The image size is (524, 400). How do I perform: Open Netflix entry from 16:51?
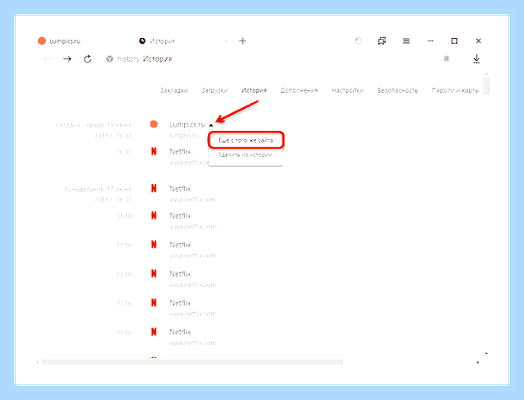(x=180, y=151)
